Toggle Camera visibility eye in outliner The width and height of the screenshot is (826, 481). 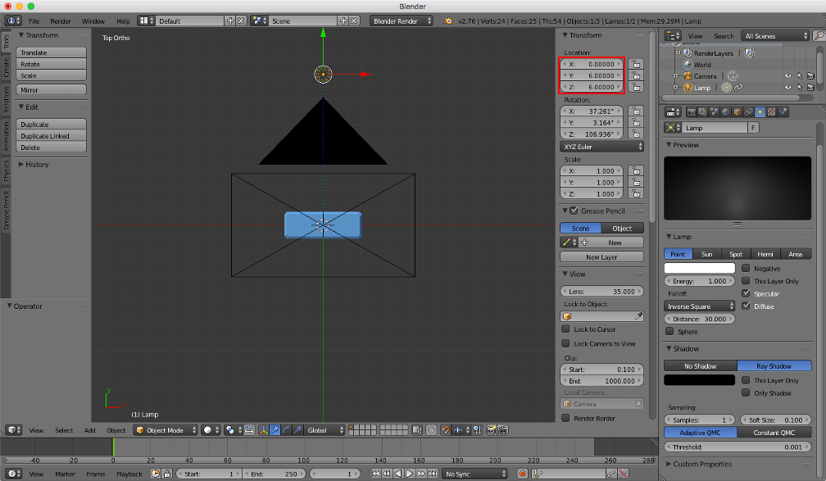(788, 76)
